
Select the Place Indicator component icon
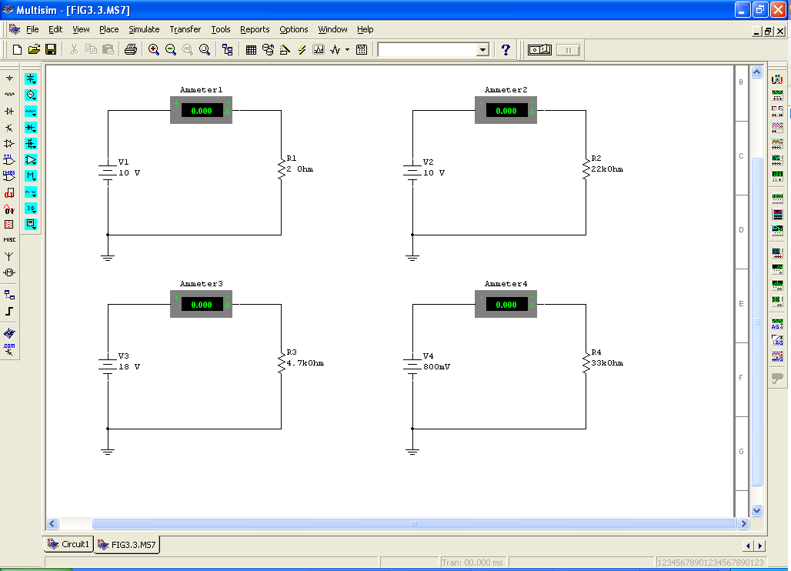[8, 224]
